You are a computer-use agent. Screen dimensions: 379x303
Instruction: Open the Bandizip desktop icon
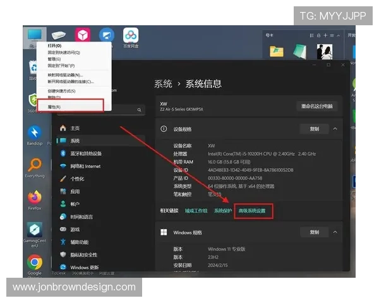click(35, 135)
